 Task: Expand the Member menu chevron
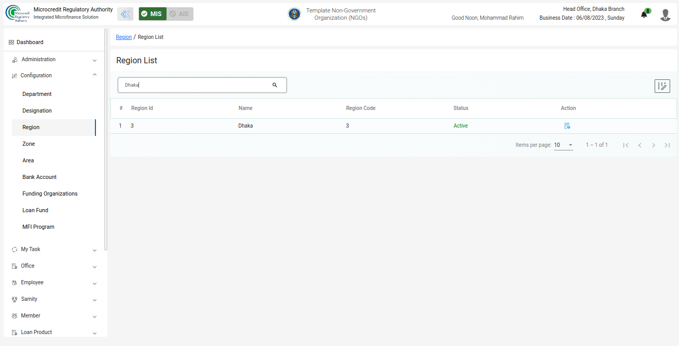(94, 316)
